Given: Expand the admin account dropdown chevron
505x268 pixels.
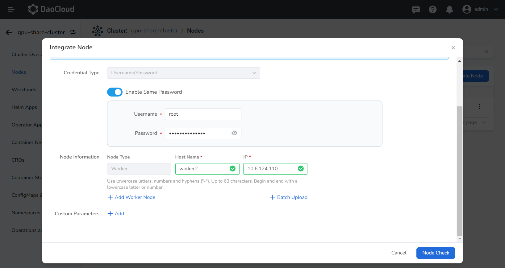Looking at the screenshot, I should pyautogui.click(x=496, y=9).
